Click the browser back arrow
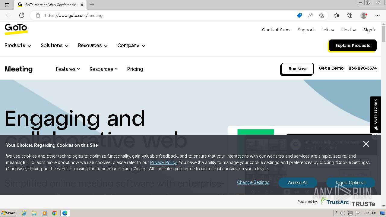Image resolution: width=386 pixels, height=217 pixels. [8, 15]
